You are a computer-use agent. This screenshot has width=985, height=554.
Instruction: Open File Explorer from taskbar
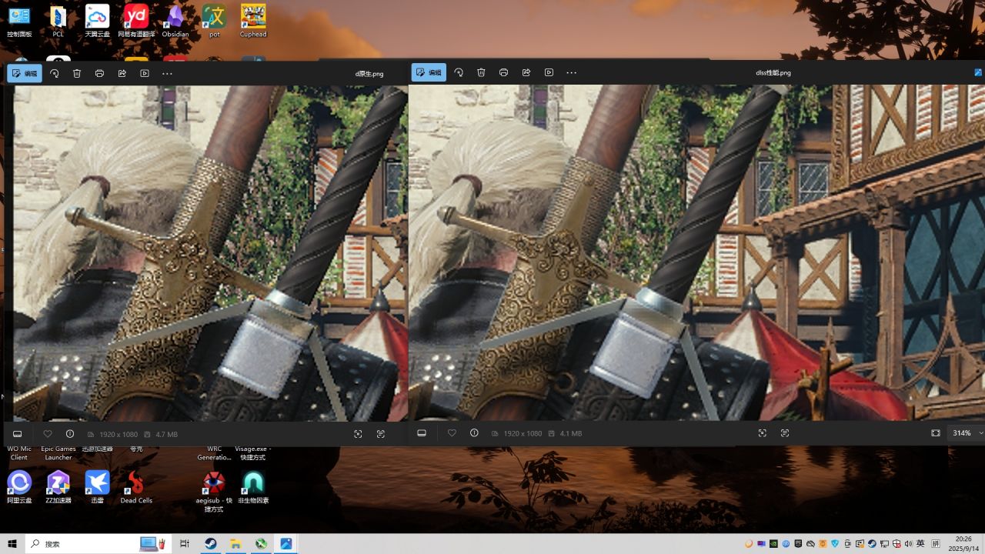(235, 544)
